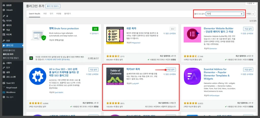Open the Elementor Website Builder title link
Viewport: 260px width, 118px height.
click(219, 30)
